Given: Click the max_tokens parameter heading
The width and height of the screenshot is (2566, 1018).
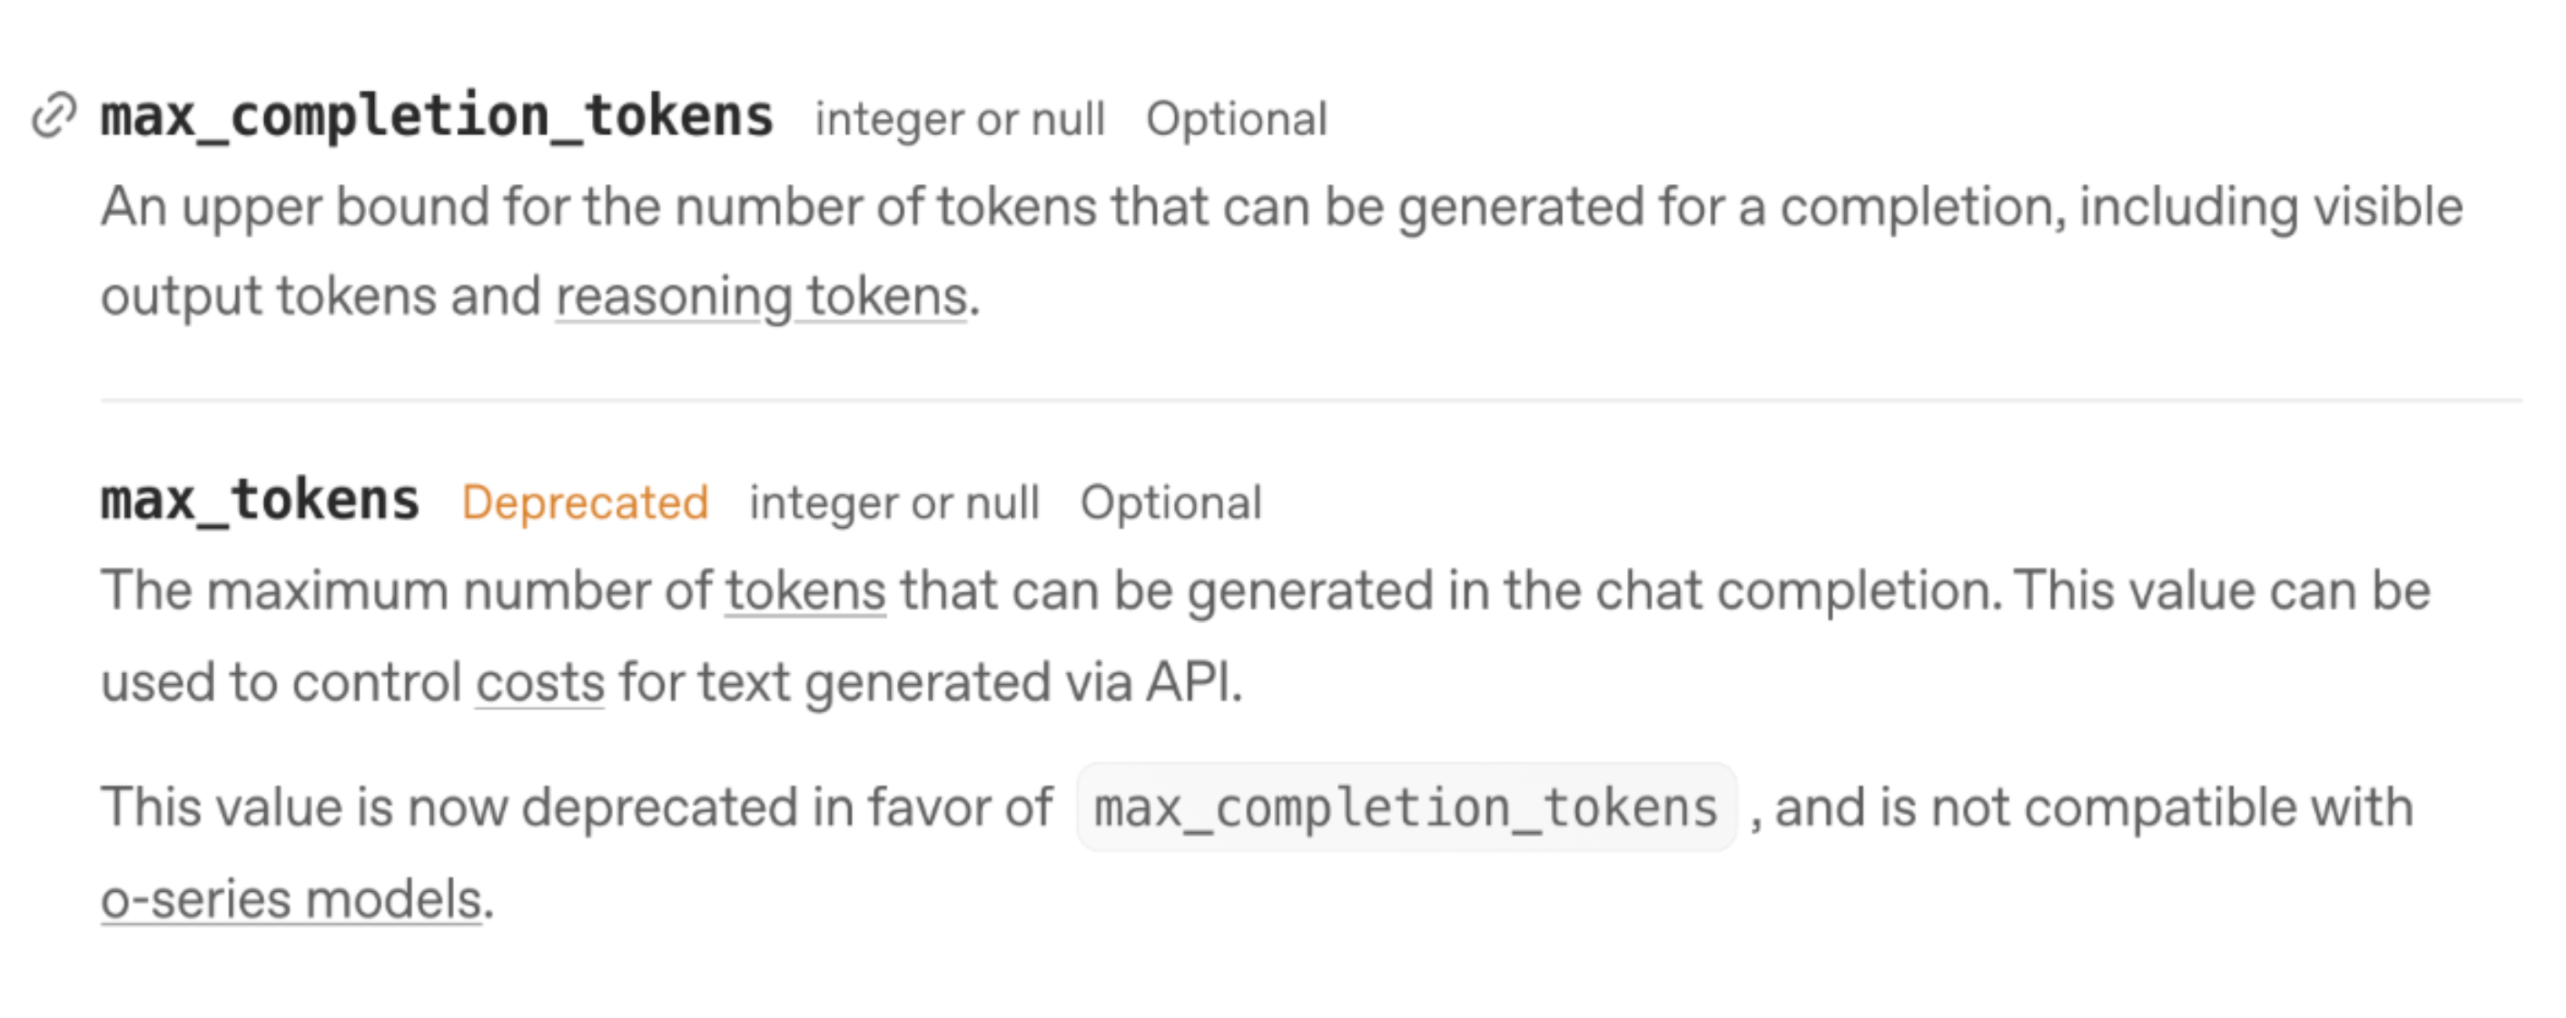Looking at the screenshot, I should pyautogui.click(x=260, y=500).
